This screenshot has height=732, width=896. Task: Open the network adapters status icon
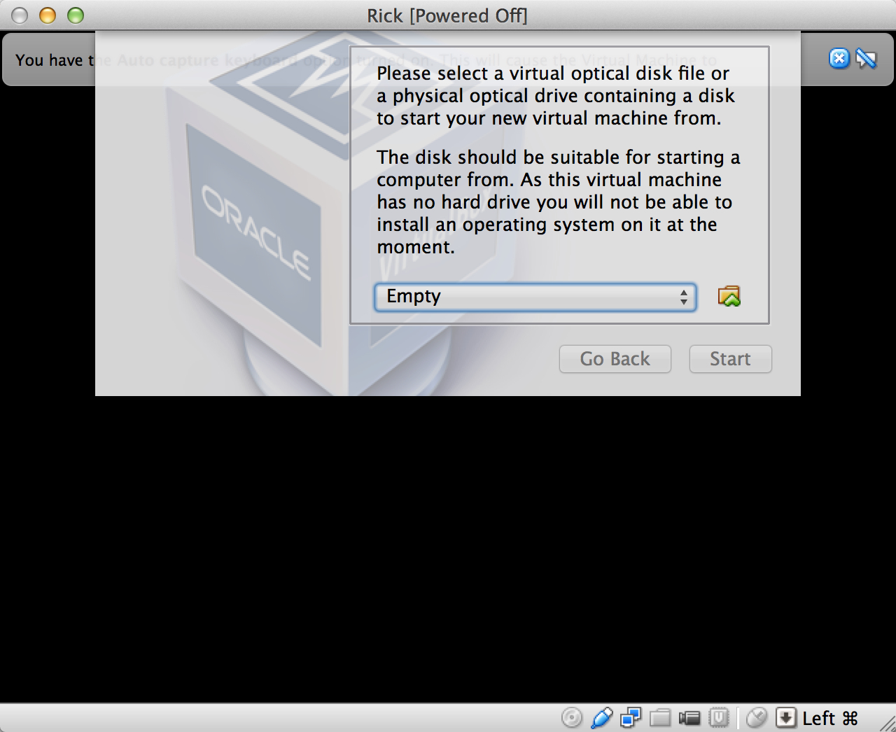[631, 718]
